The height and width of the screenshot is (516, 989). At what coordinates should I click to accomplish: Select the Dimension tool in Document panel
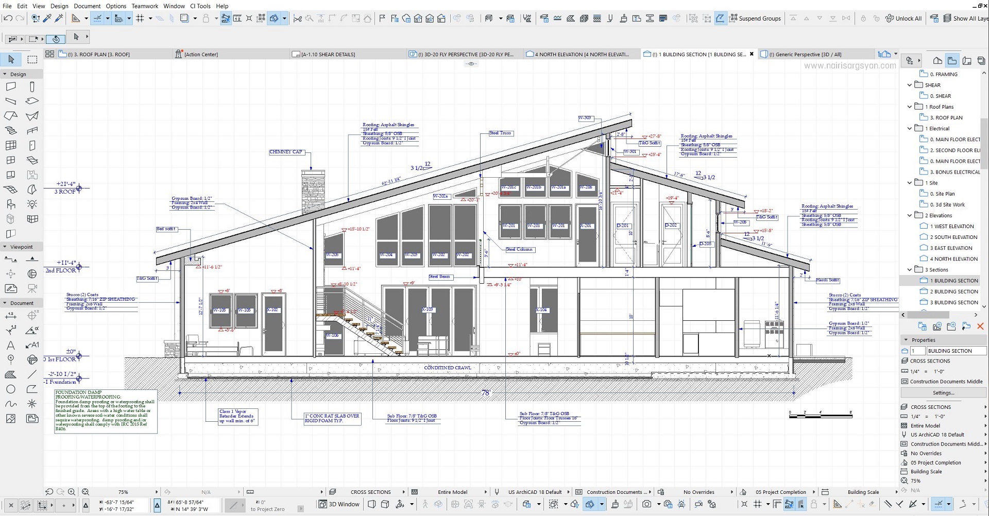pos(11,315)
